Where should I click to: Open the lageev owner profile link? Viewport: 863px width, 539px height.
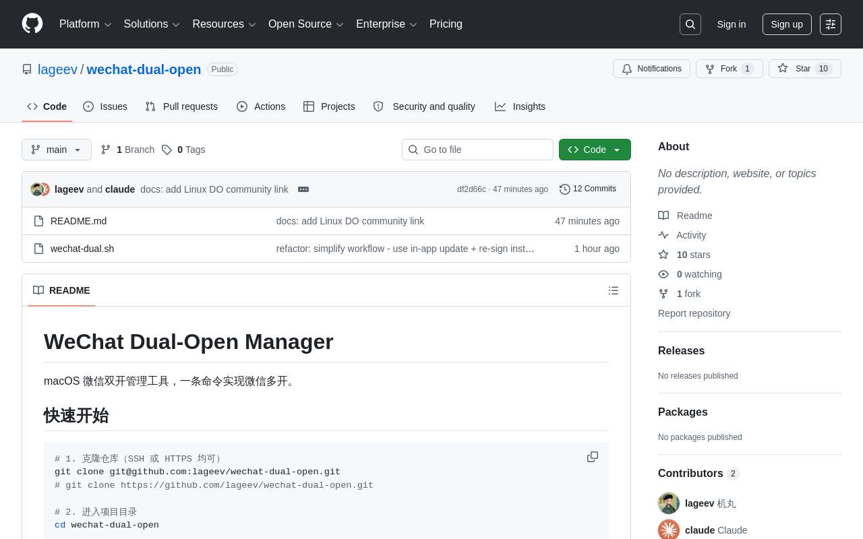[57, 69]
